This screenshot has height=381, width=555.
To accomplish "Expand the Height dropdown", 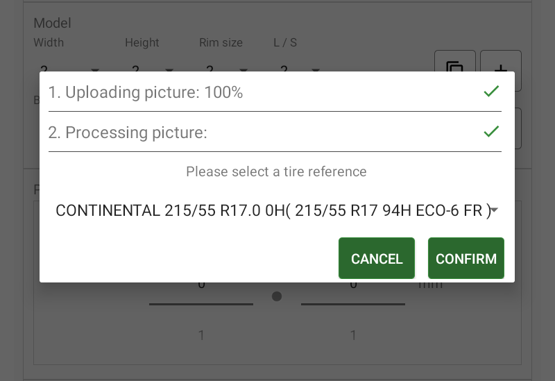I will (x=169, y=69).
